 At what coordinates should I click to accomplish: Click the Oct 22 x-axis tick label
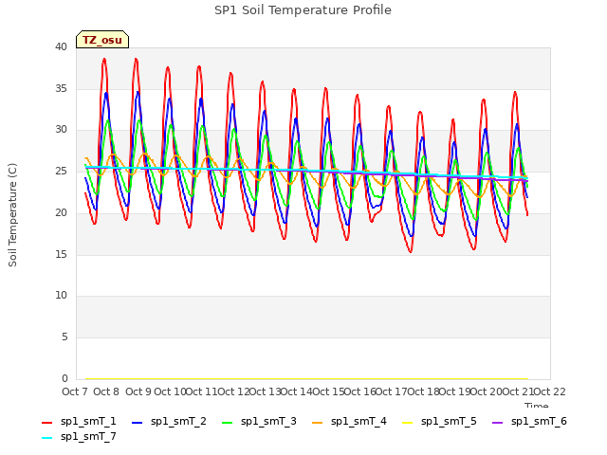click(x=550, y=391)
